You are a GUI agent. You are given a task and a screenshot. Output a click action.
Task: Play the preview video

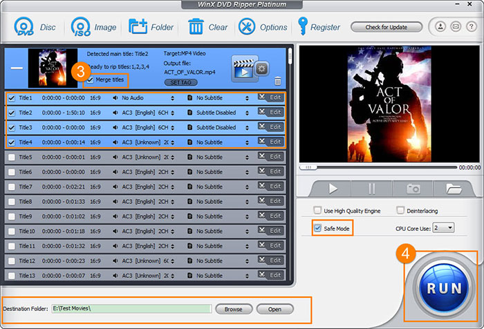pos(333,189)
